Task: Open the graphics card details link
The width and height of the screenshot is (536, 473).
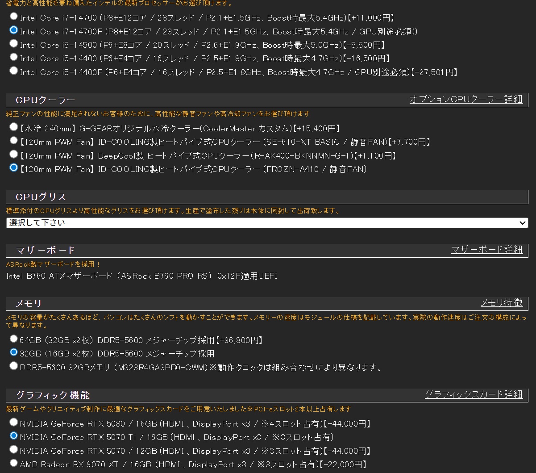Action: [474, 394]
